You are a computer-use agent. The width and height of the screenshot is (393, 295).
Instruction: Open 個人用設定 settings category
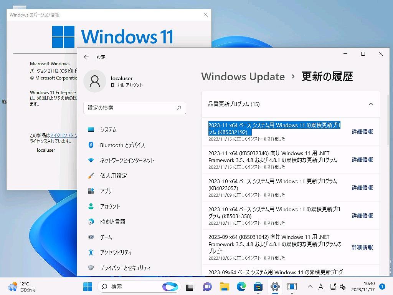[x=135, y=176]
